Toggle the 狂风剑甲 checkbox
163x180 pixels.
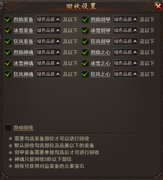(85, 41)
